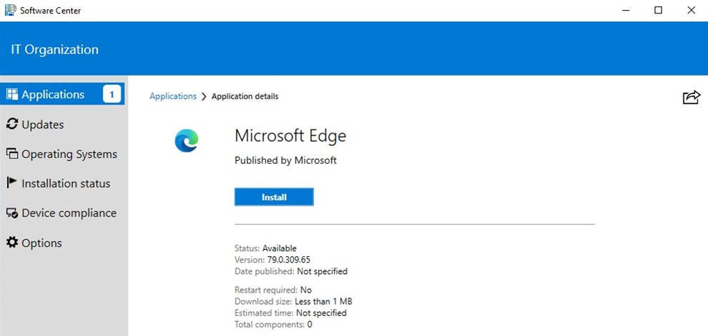Click the Application details breadcrumb text

(245, 96)
